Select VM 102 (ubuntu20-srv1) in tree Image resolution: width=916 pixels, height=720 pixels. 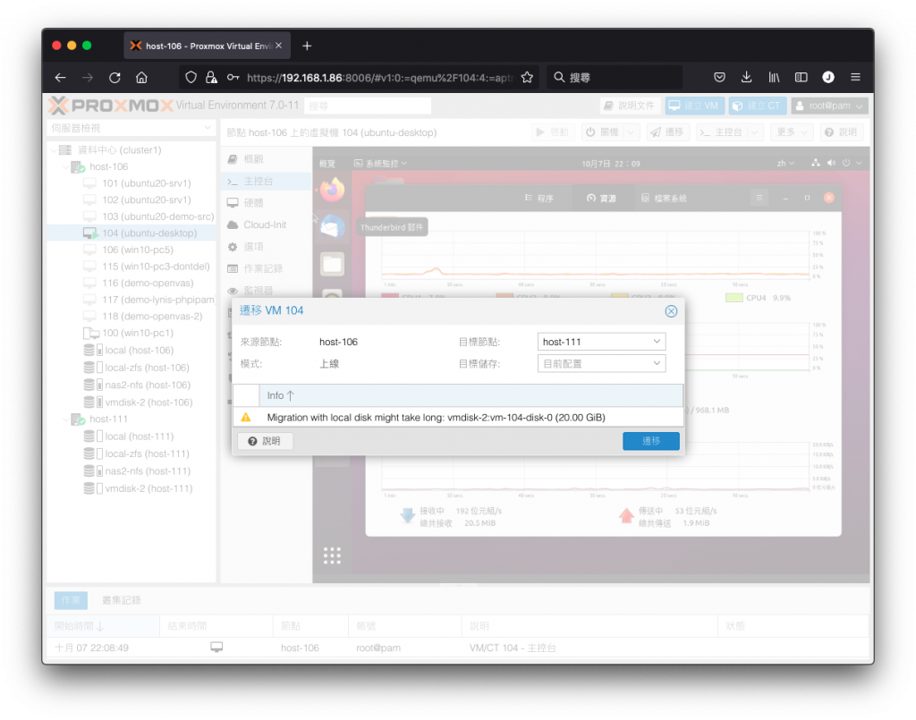[147, 199]
